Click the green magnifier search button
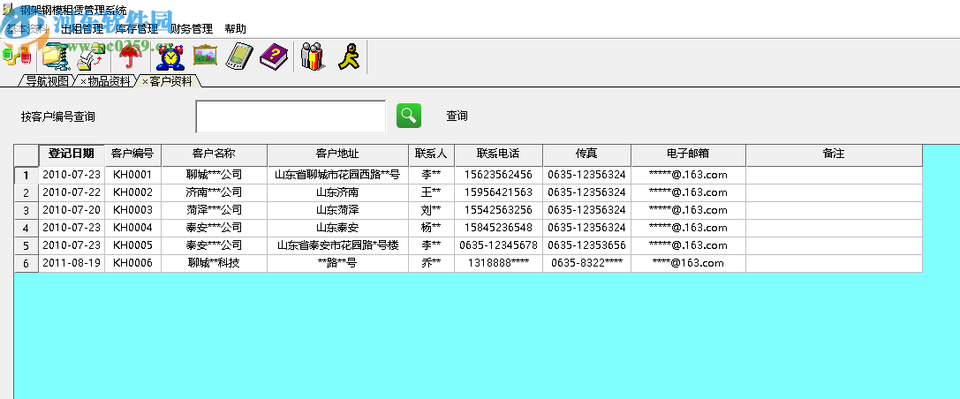Image resolution: width=960 pixels, height=399 pixels. 409,116
